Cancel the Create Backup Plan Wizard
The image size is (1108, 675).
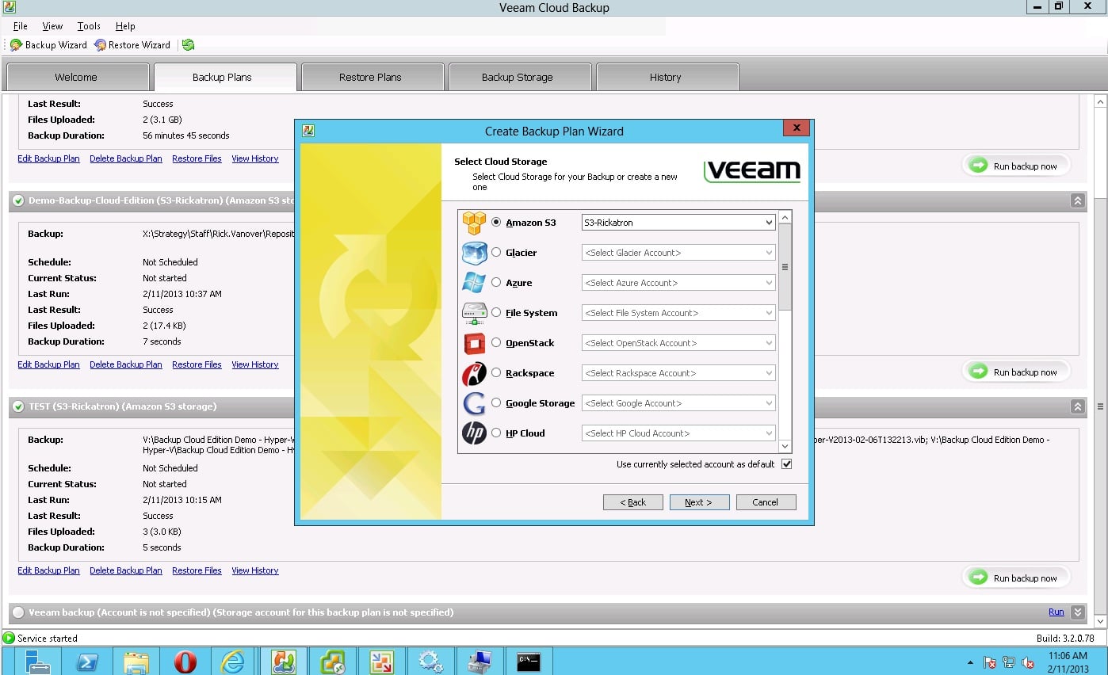[766, 502]
